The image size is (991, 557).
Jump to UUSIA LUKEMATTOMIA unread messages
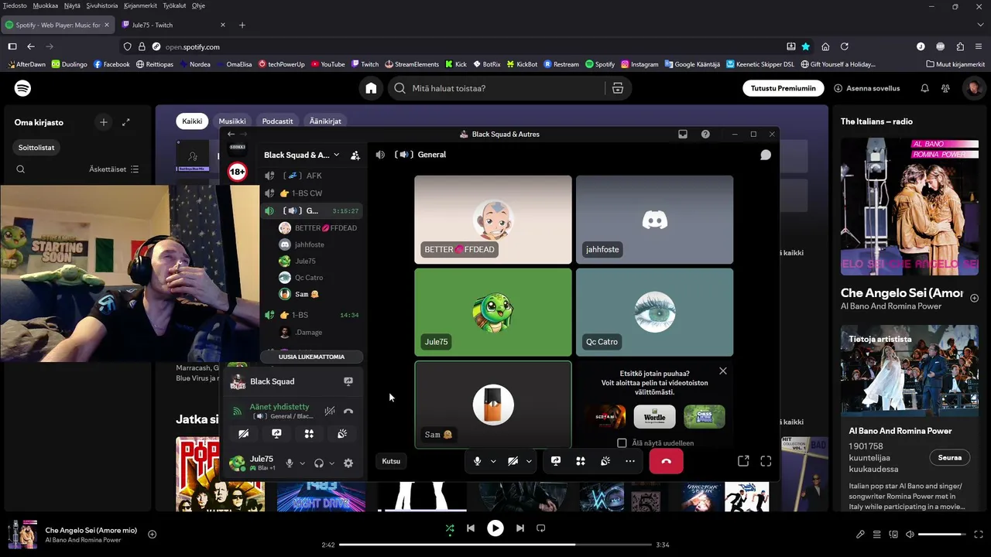coord(312,357)
